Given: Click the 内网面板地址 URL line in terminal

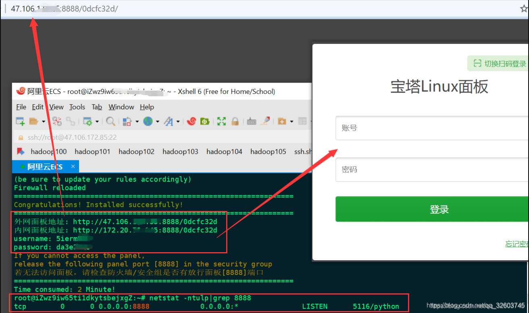Looking at the screenshot, I should [116, 230].
